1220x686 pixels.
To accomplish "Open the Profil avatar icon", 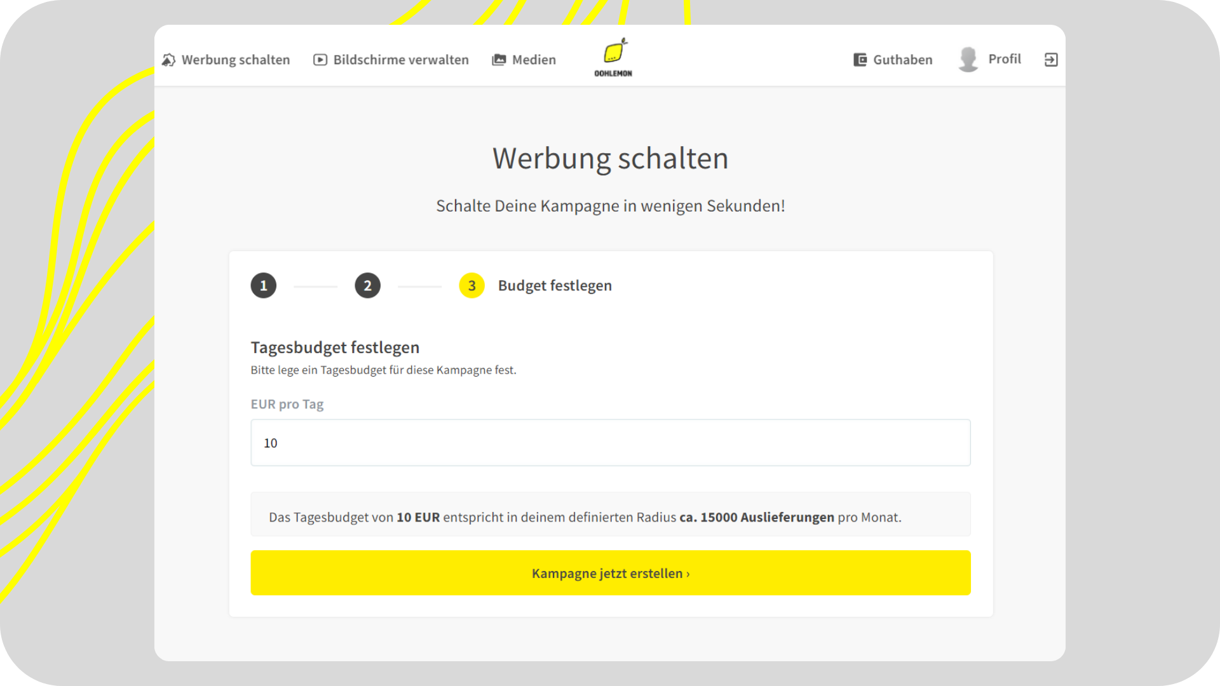I will pos(968,59).
